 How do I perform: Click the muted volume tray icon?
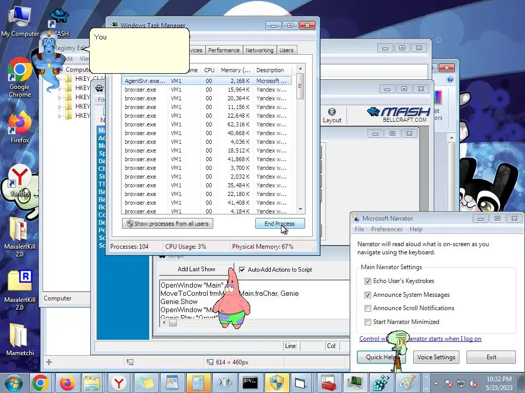473,384
